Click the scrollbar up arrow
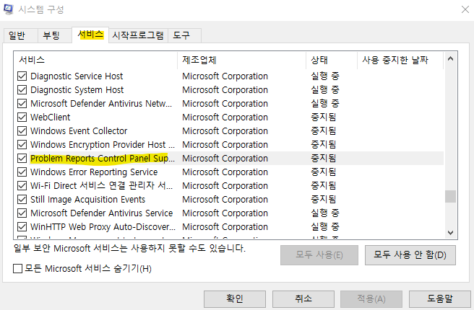474x310 pixels. click(x=450, y=59)
